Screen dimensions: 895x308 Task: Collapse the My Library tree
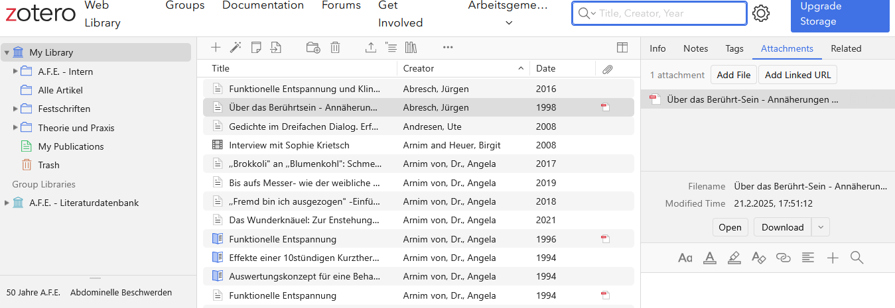7,52
